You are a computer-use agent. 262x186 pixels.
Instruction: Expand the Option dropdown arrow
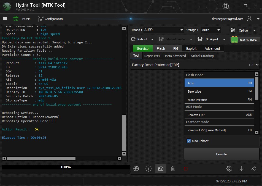coord(254,30)
